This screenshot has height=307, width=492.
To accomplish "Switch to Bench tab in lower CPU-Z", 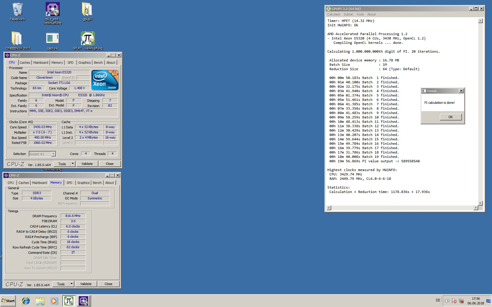I will [x=97, y=183].
